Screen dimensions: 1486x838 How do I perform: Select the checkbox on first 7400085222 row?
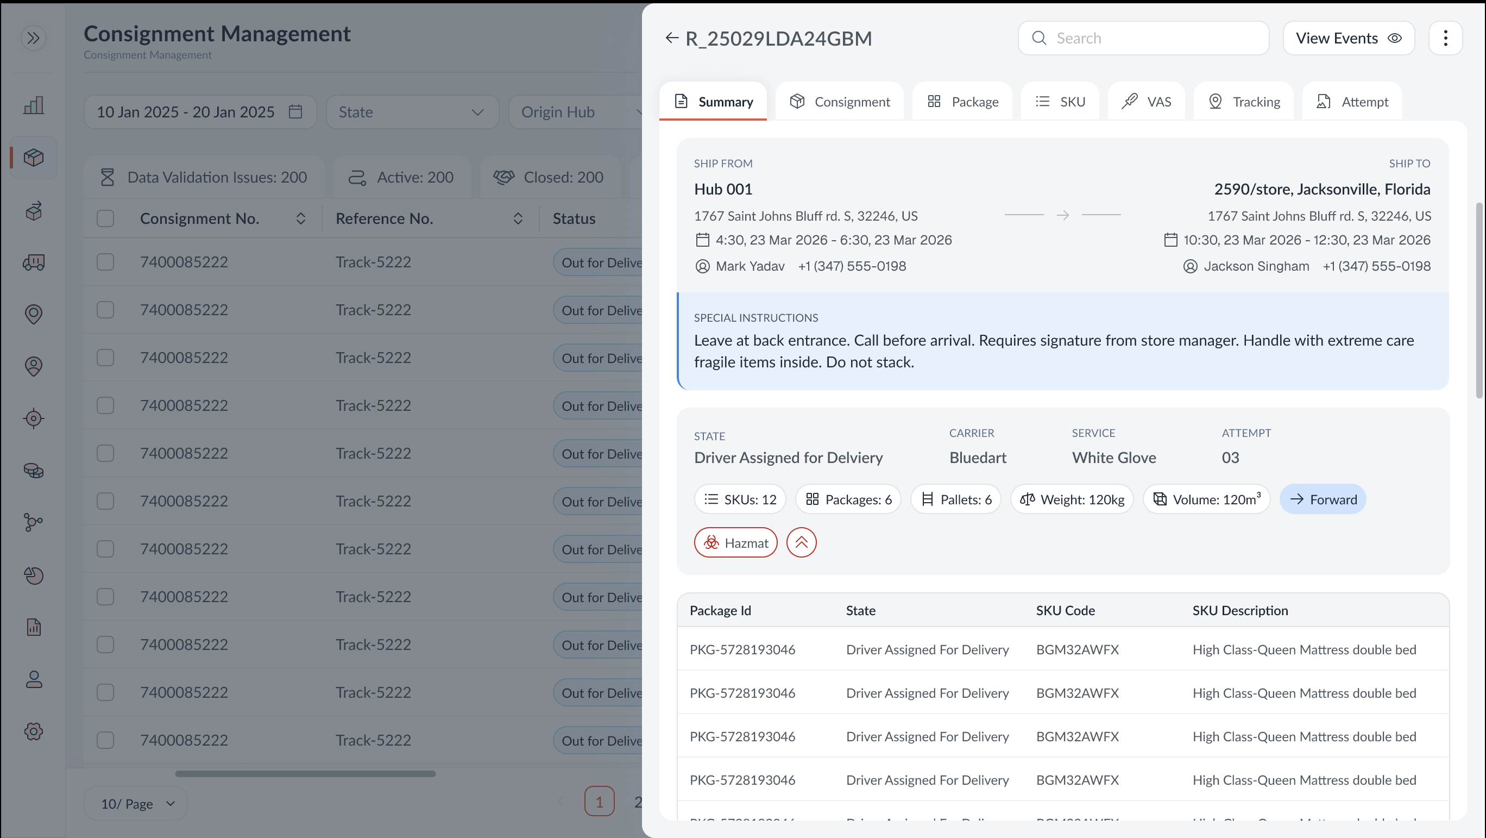105,261
